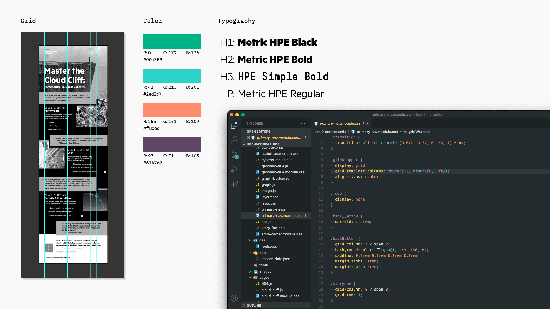Click components in the breadcrumb trail

click(x=335, y=132)
